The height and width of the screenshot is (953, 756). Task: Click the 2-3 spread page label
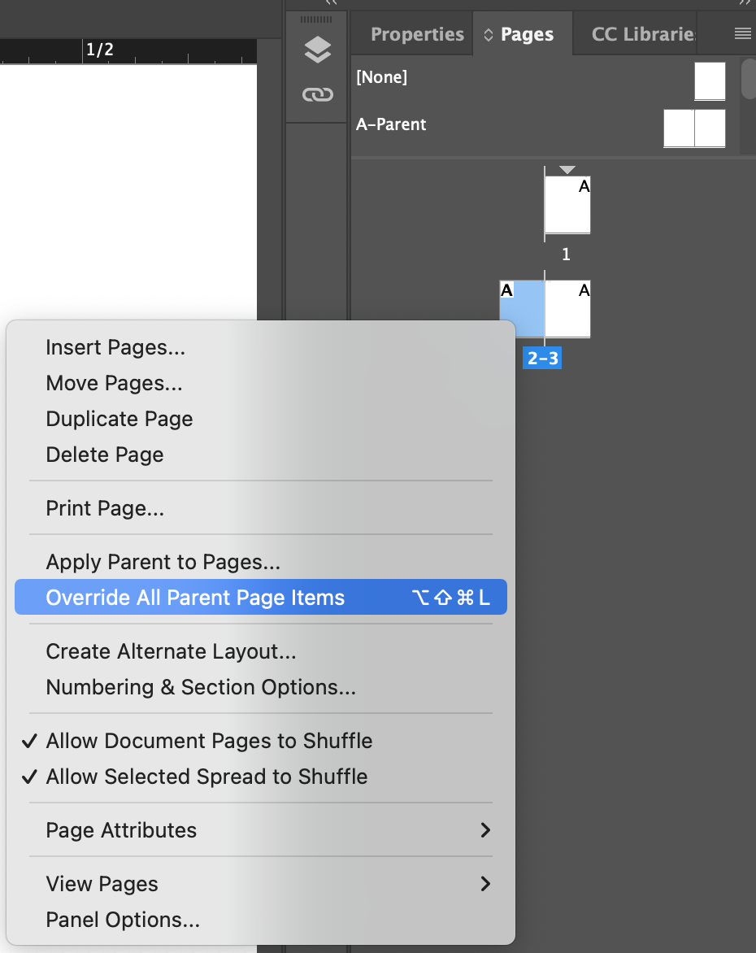(542, 358)
